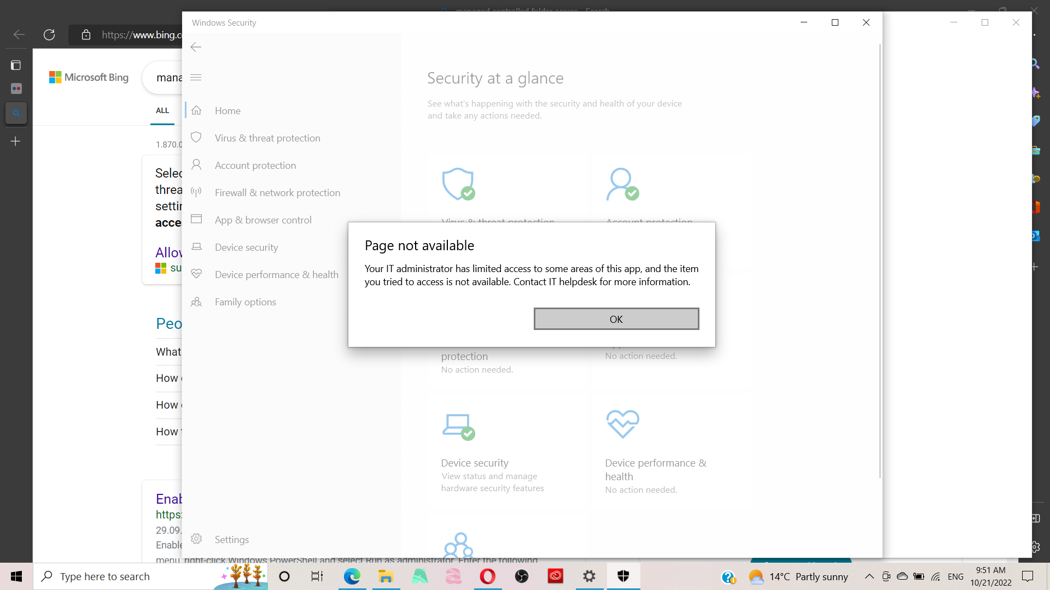Show hidden system tray icons

click(869, 576)
